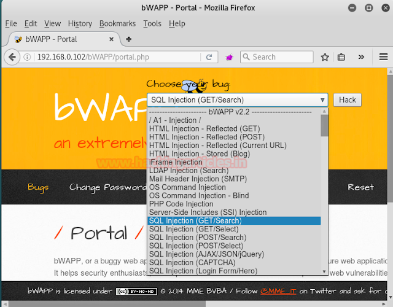Click the dropdown list scrollbar thumb
This screenshot has height=307, width=393.
pos(324,125)
